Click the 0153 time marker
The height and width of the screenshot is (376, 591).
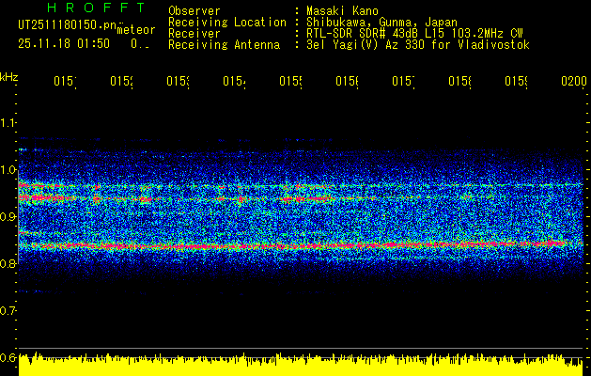coord(178,82)
